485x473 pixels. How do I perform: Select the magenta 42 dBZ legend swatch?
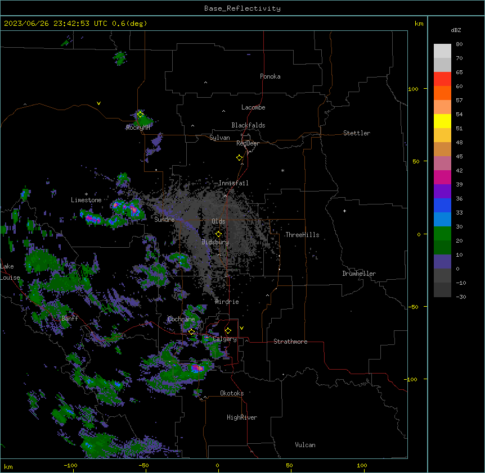coord(442,177)
